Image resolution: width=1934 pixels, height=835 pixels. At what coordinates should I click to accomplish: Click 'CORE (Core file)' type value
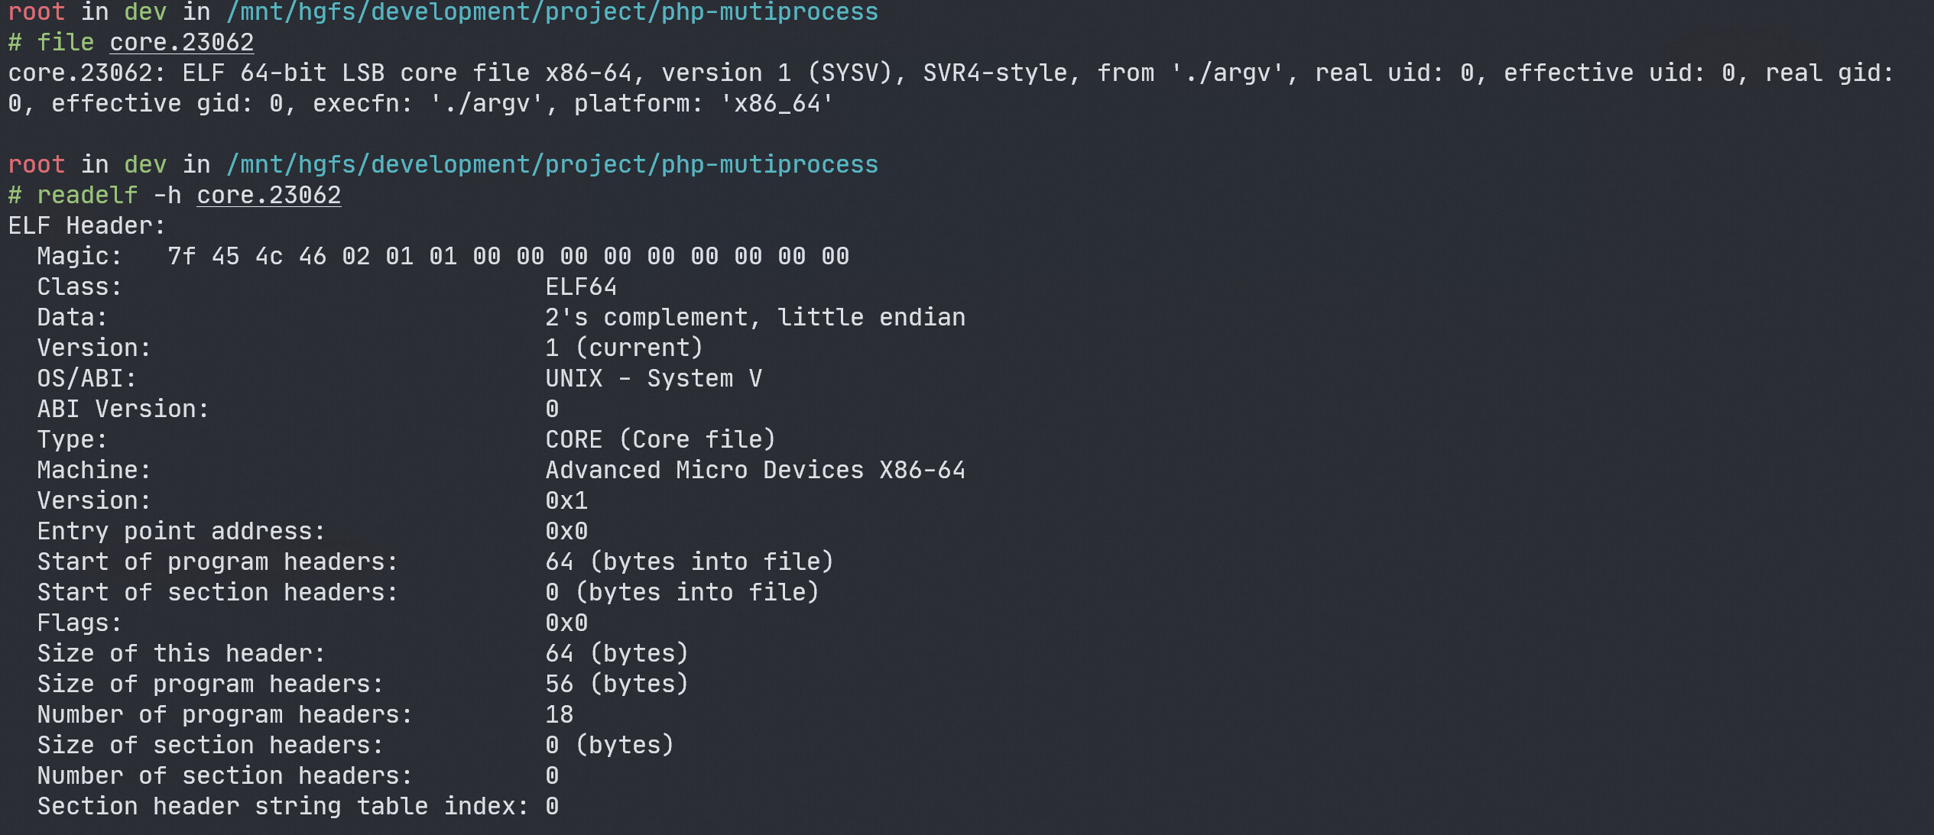pos(660,440)
